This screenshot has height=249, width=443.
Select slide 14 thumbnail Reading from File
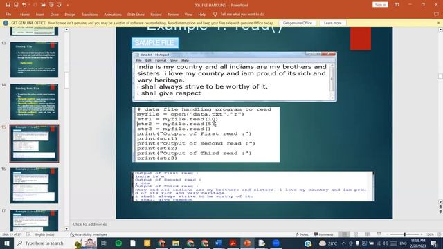(34, 102)
